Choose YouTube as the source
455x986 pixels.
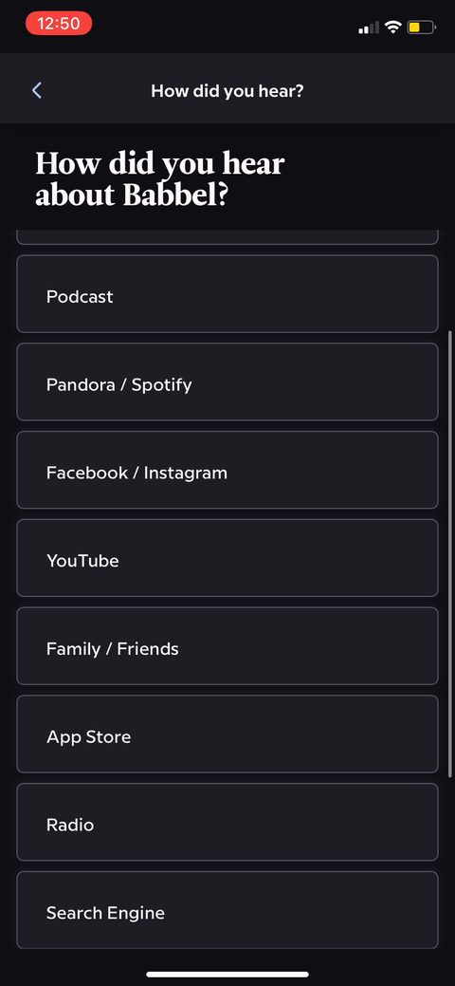pos(227,558)
